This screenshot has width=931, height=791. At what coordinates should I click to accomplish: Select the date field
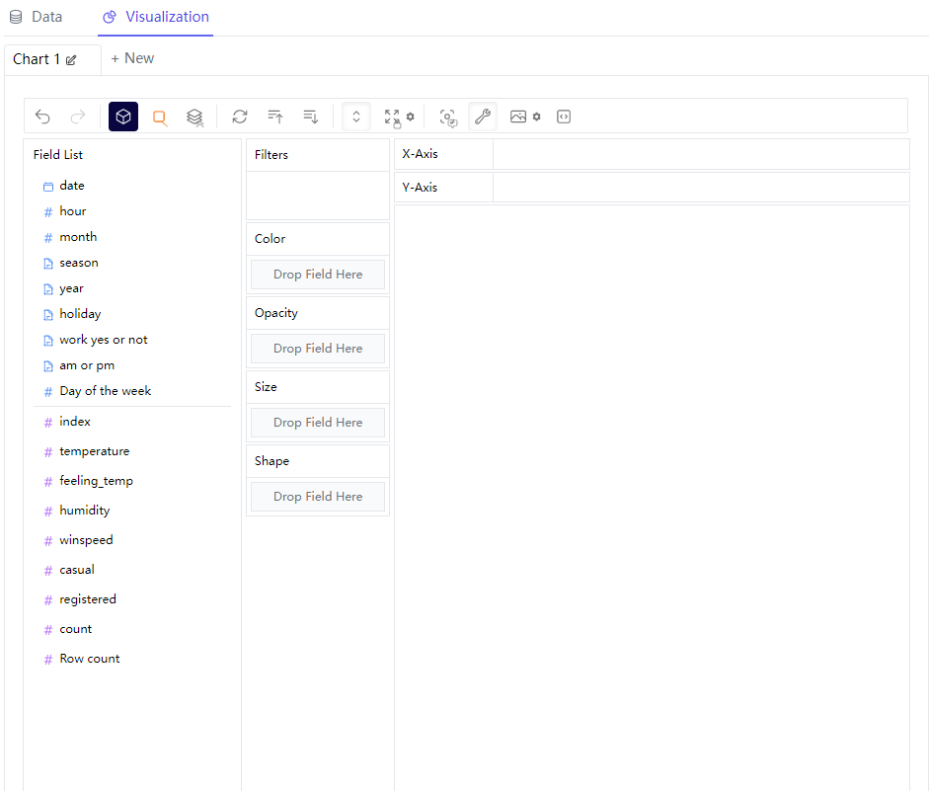click(72, 186)
